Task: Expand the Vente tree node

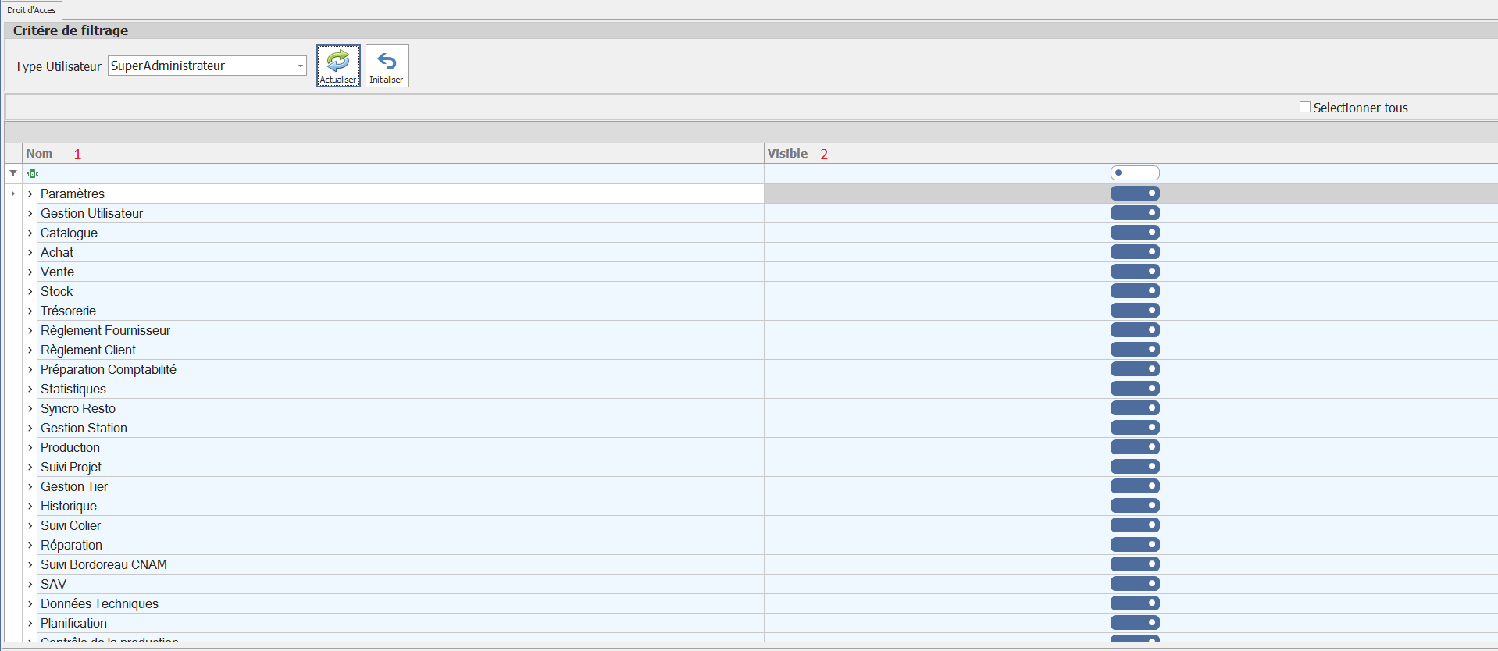Action: 30,272
